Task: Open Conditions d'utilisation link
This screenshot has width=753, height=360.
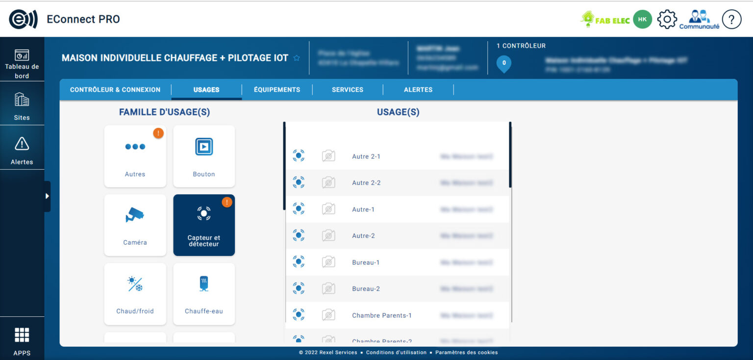Action: pos(396,353)
